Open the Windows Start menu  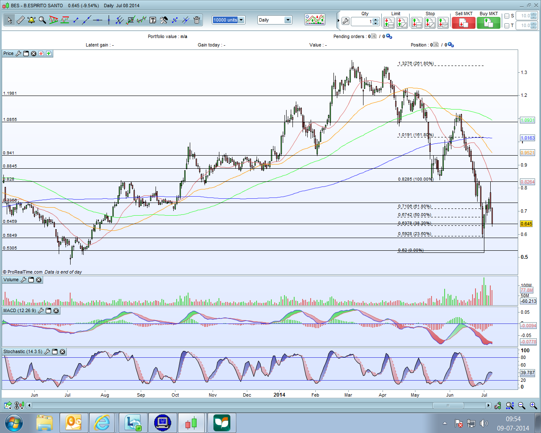click(14, 423)
